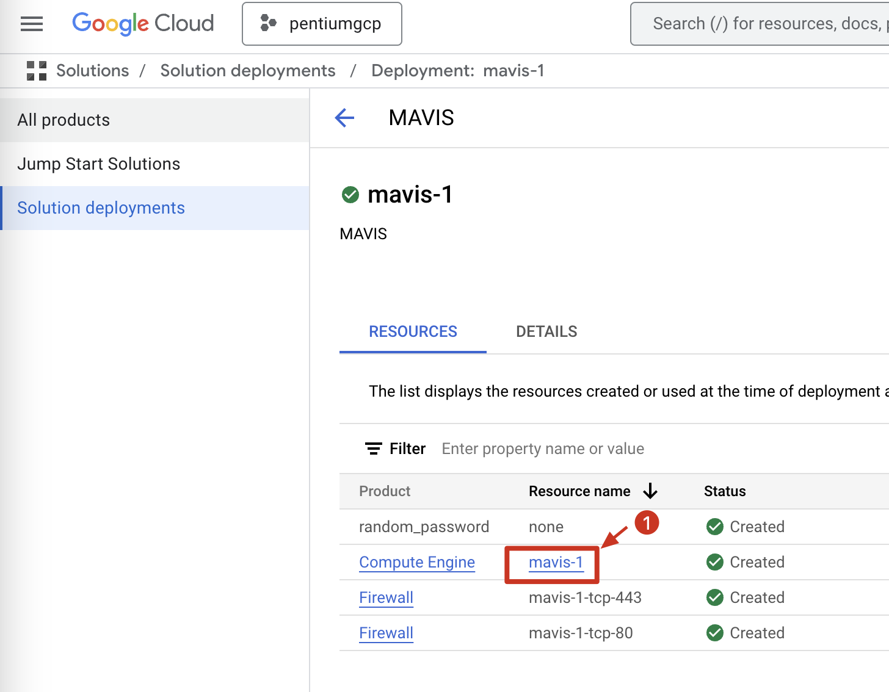Click the Compute Engine product link

point(417,562)
